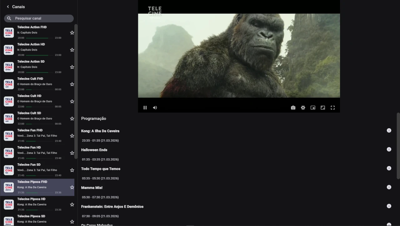Mute the video volume
Viewport: 400px width, 226px height.
[155, 107]
